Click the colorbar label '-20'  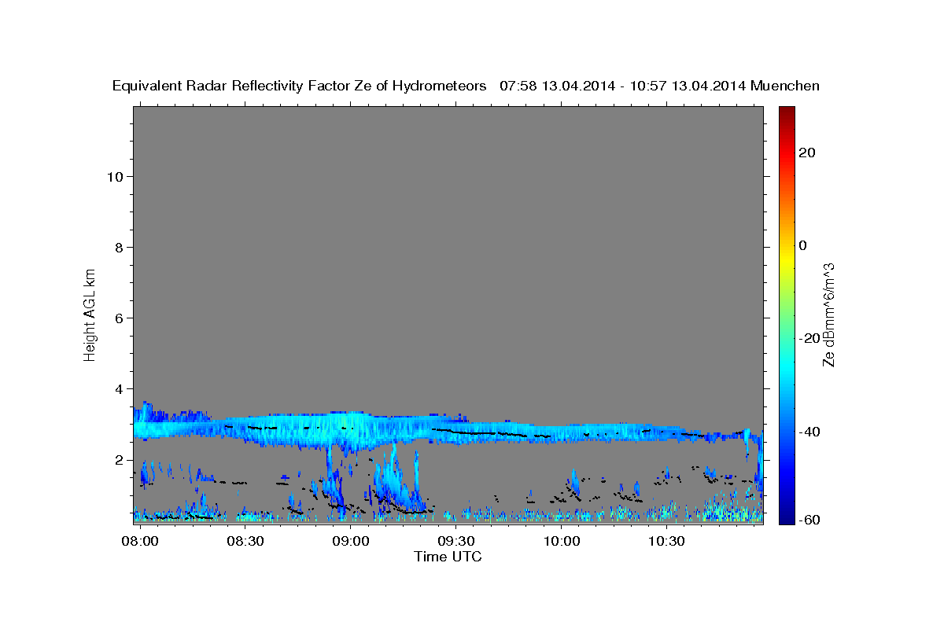809,338
